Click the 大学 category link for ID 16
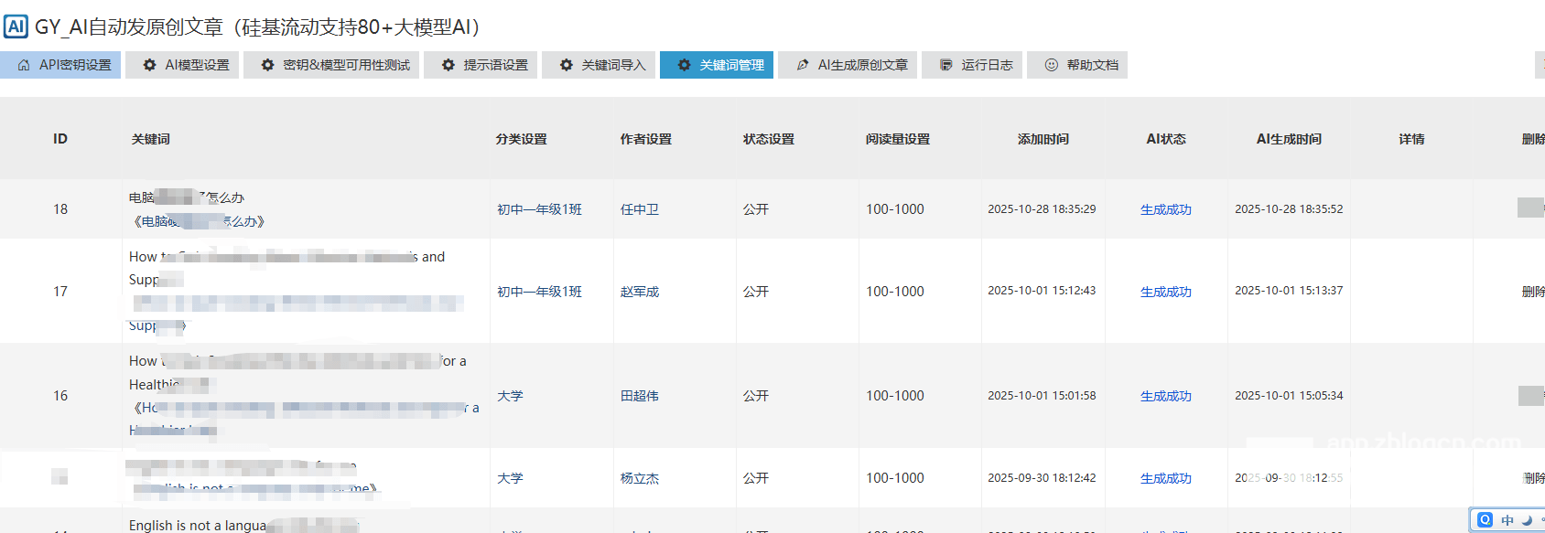The image size is (1545, 533). pyautogui.click(x=510, y=396)
